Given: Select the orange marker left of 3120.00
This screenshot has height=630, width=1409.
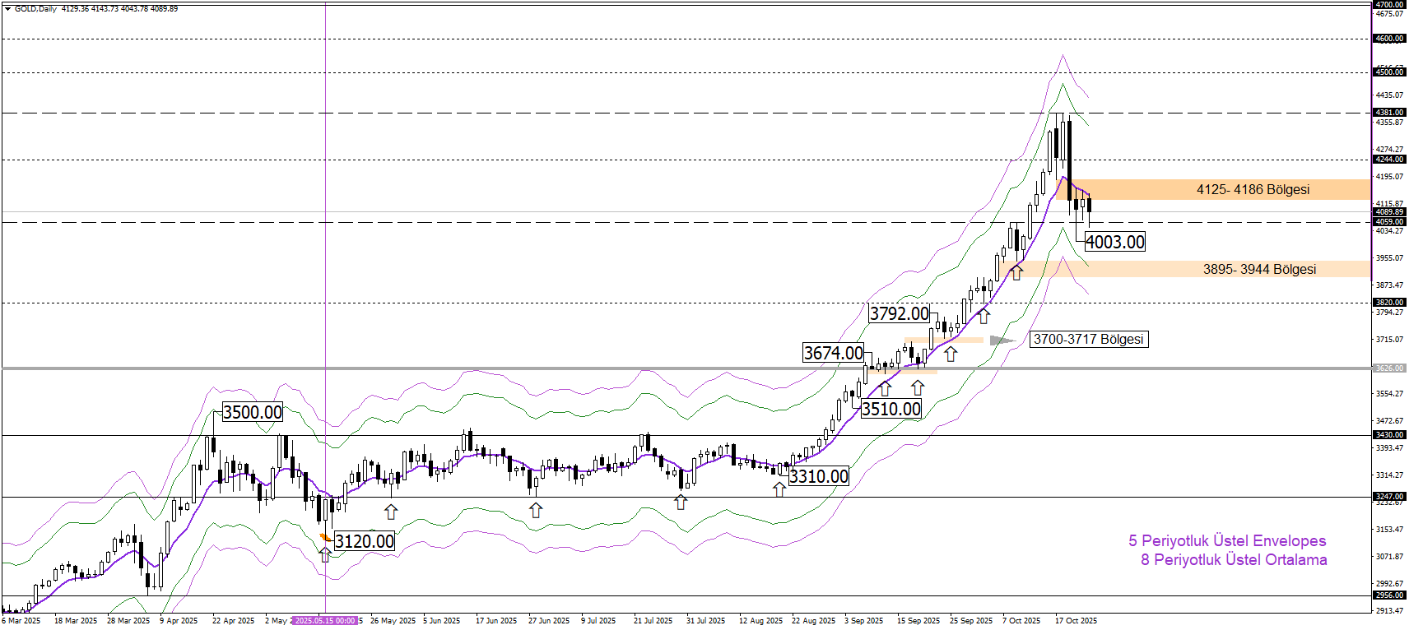Looking at the screenshot, I should pyautogui.click(x=325, y=537).
